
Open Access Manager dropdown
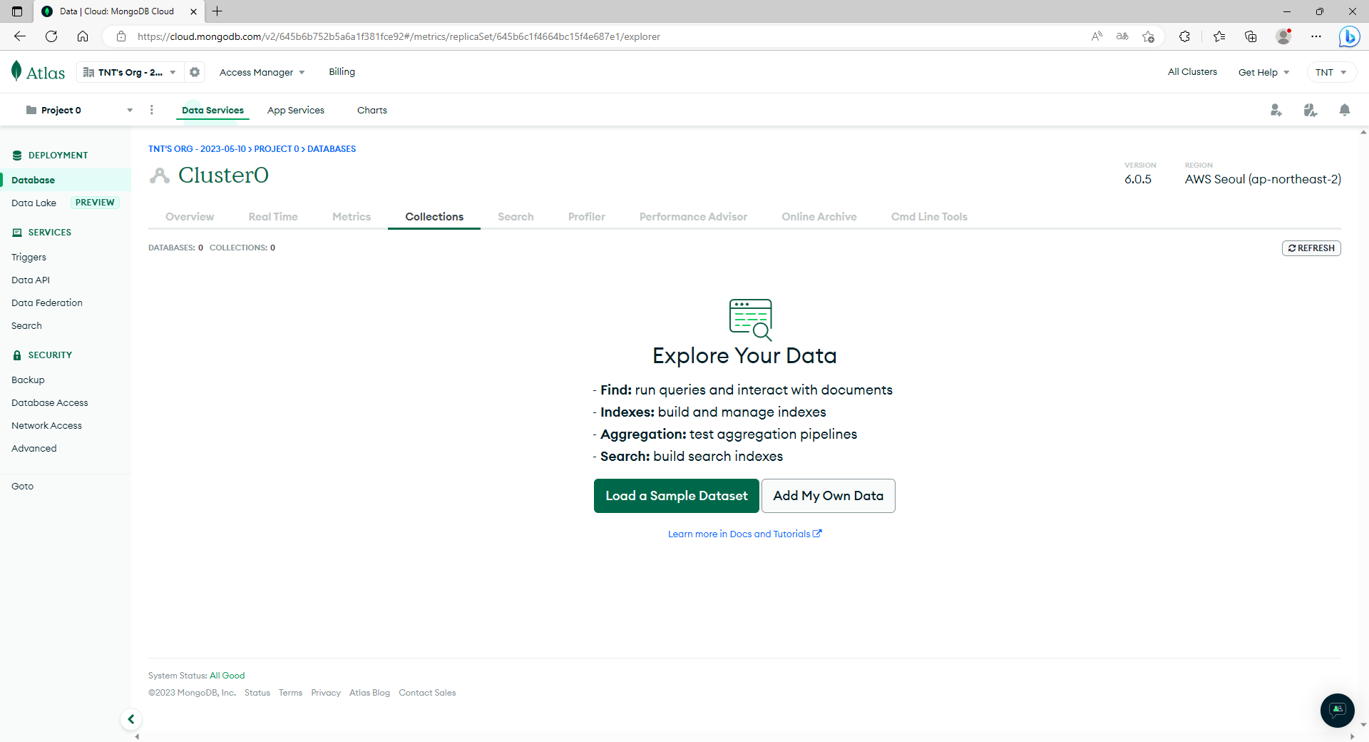tap(262, 72)
